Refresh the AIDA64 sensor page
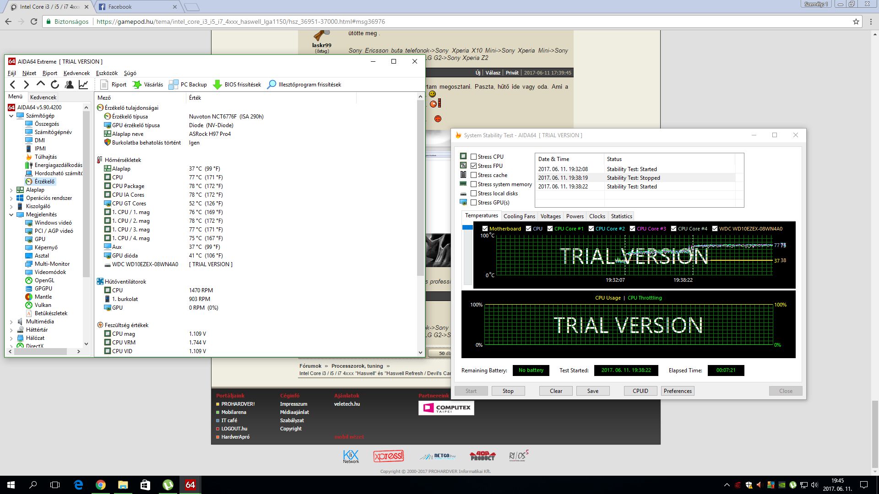Viewport: 879px width, 494px height. [55, 85]
